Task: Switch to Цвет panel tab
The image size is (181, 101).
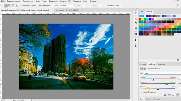Action: 141,12
